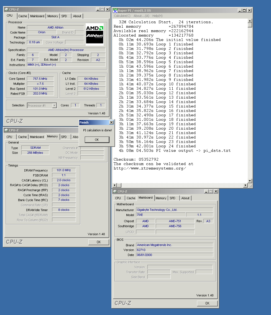Click the Checksum: 05352792 line
Screen dimensions: 271x315
[136, 159]
